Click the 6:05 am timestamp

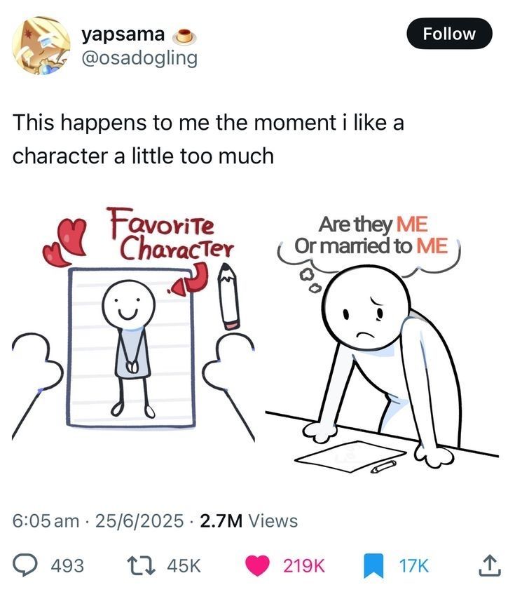click(46, 521)
